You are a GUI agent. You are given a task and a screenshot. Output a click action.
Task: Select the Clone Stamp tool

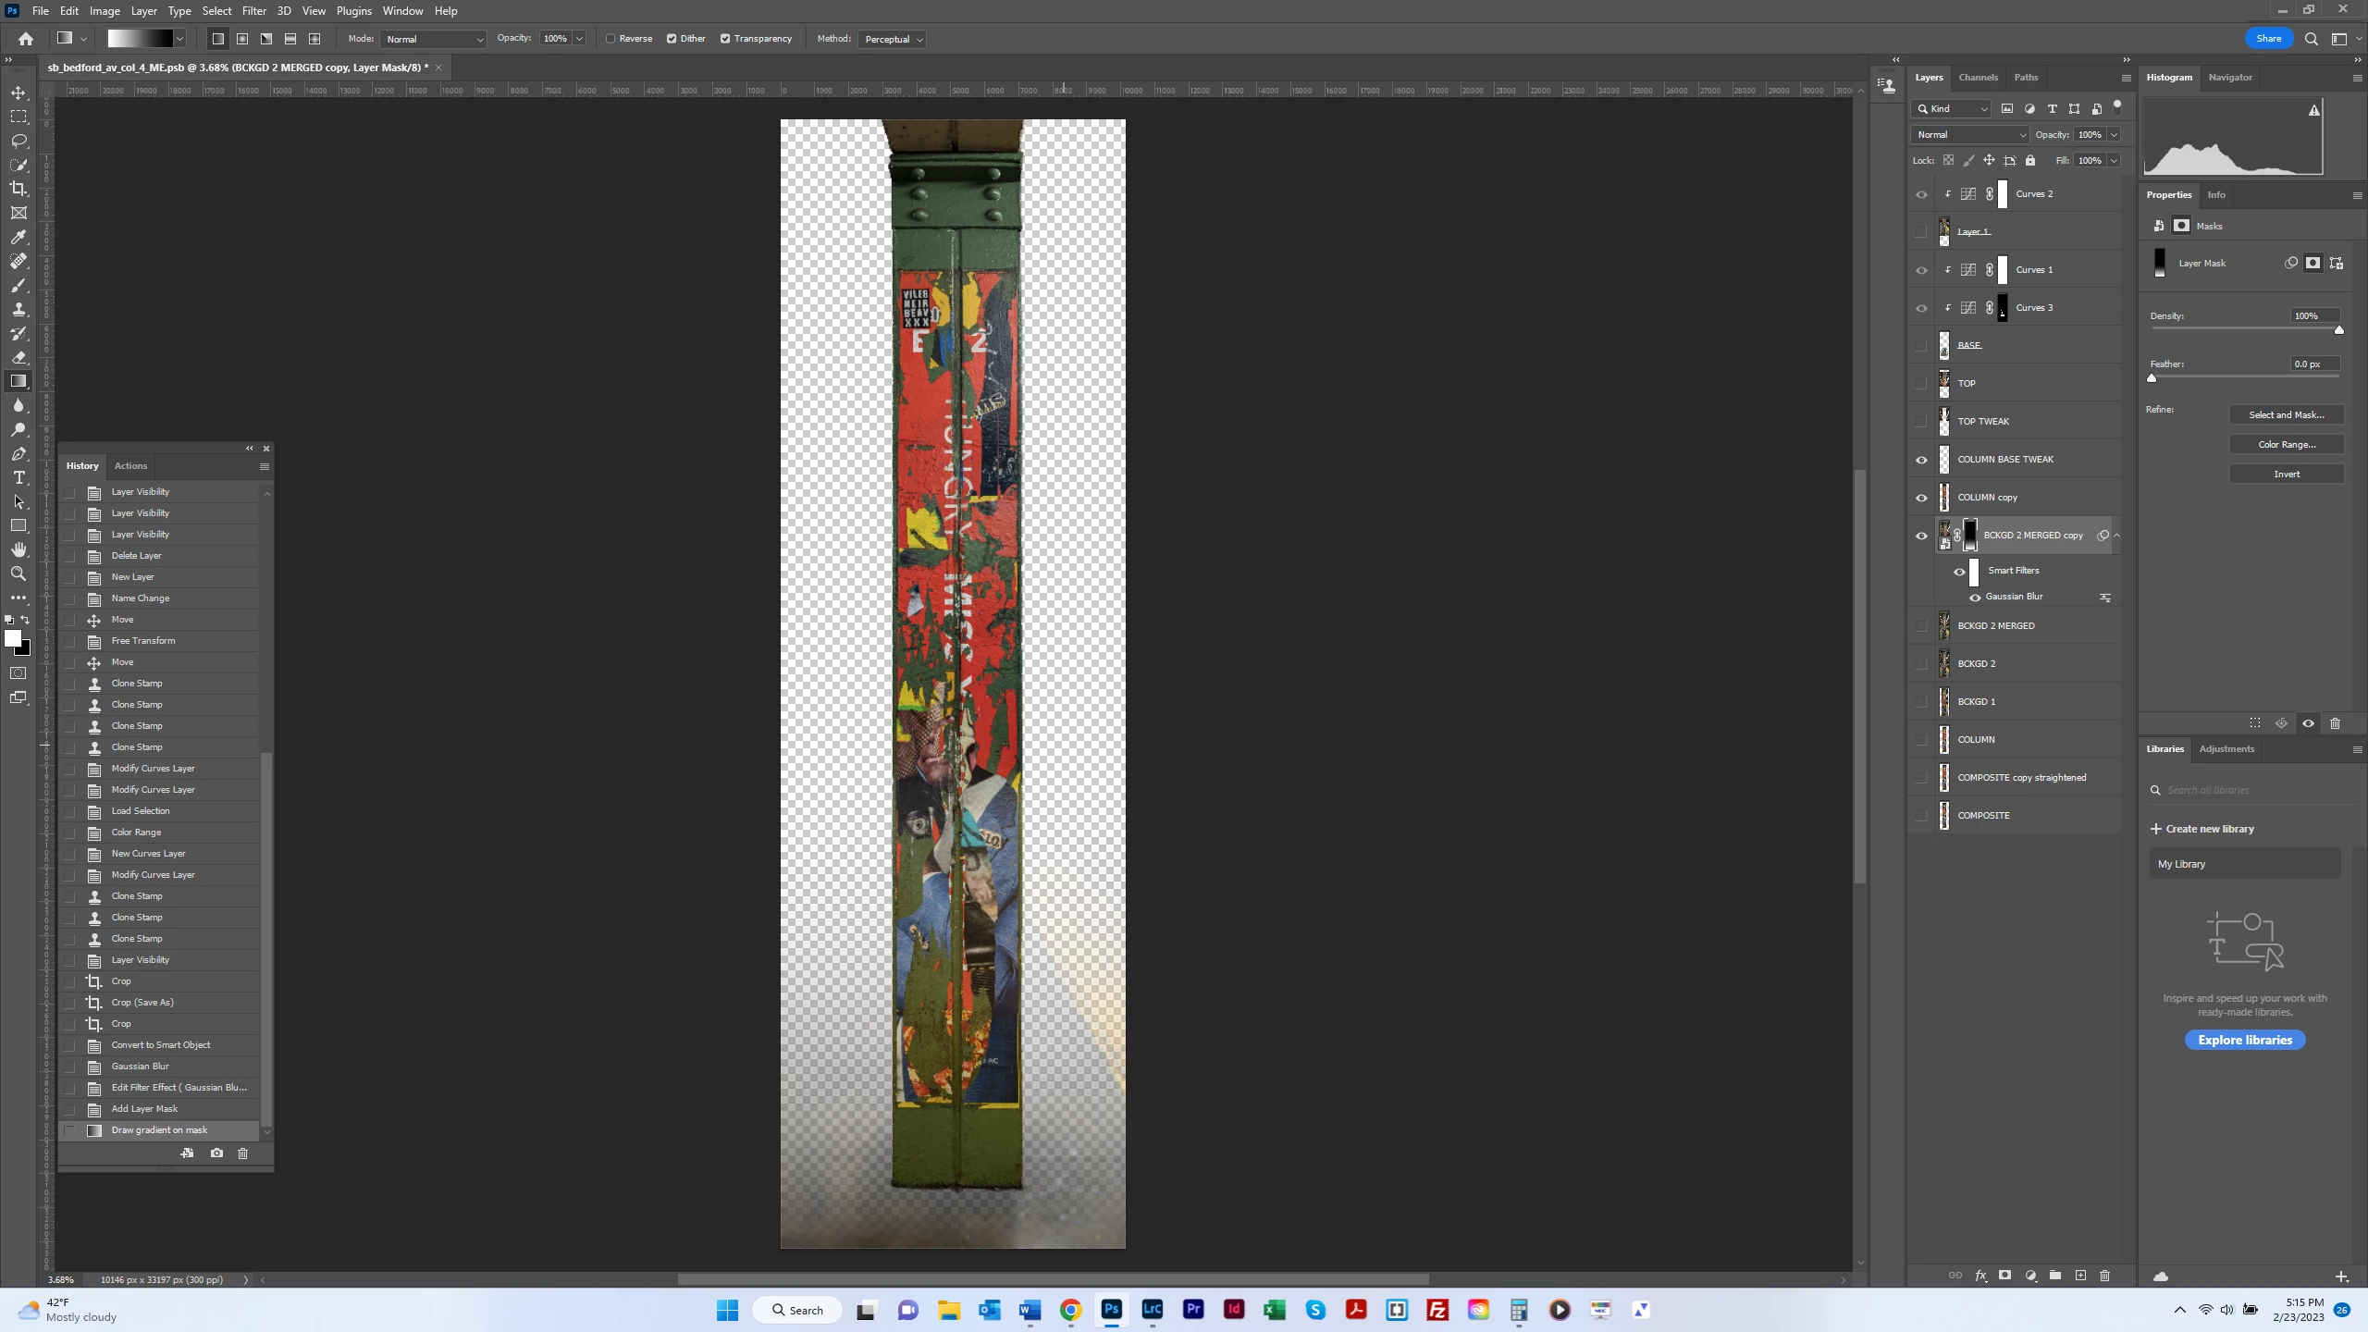point(18,309)
